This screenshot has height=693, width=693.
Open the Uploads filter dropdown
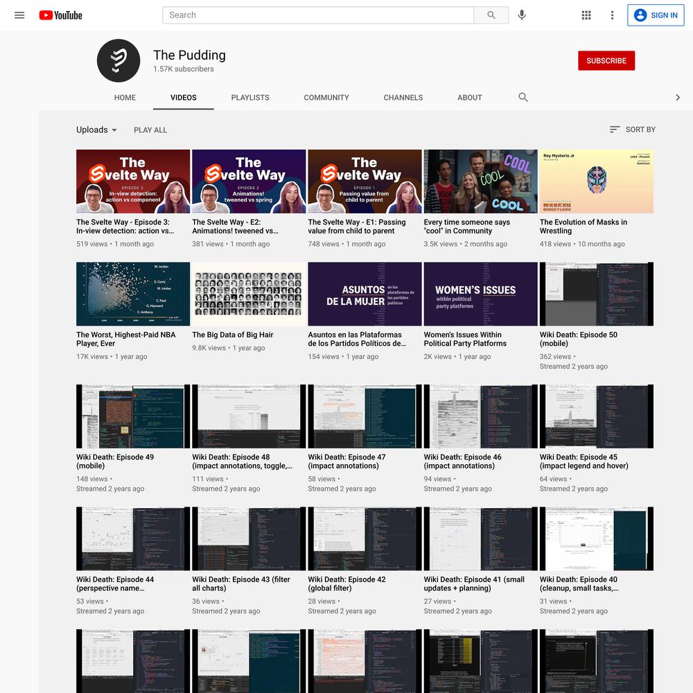(97, 130)
